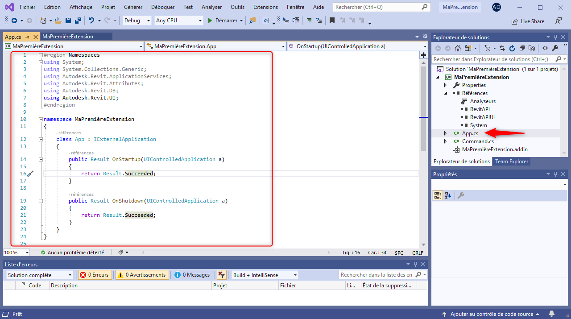The image size is (571, 319).
Task: Click the Refresh icon in Solution Explorer
Action: (512, 49)
